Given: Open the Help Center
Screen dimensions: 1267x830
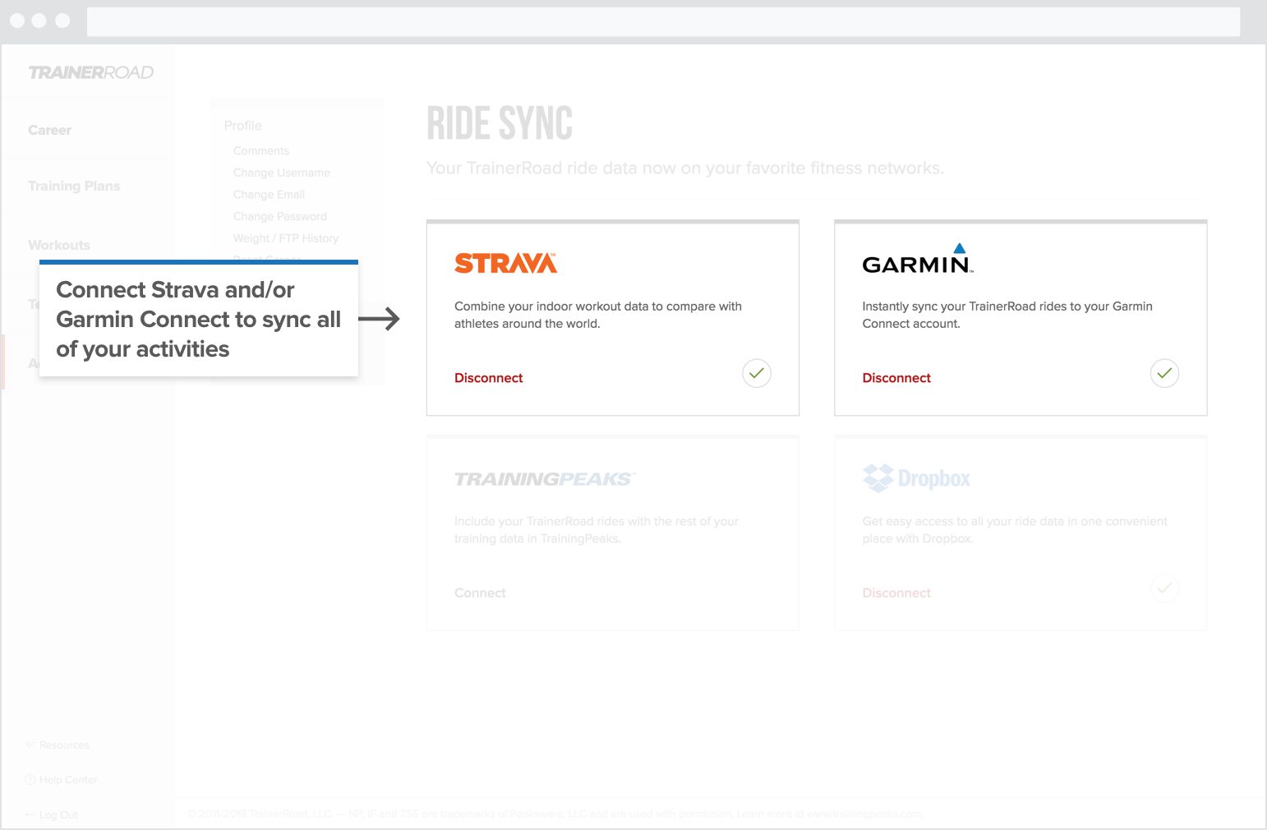Looking at the screenshot, I should tap(62, 780).
